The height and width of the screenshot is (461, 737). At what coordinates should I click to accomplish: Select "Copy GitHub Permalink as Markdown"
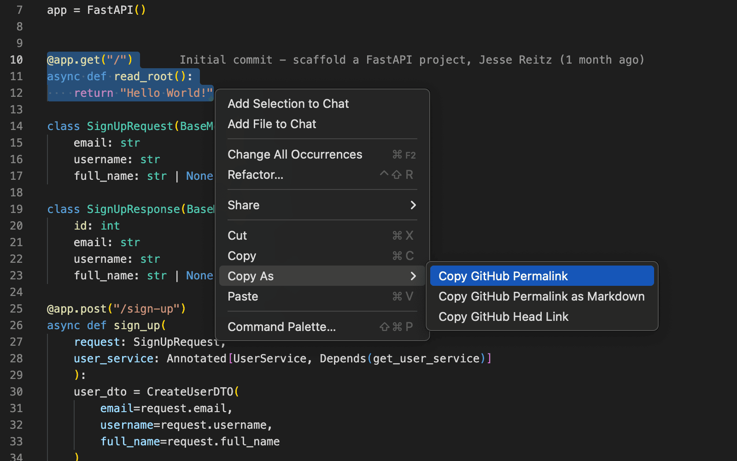541,296
